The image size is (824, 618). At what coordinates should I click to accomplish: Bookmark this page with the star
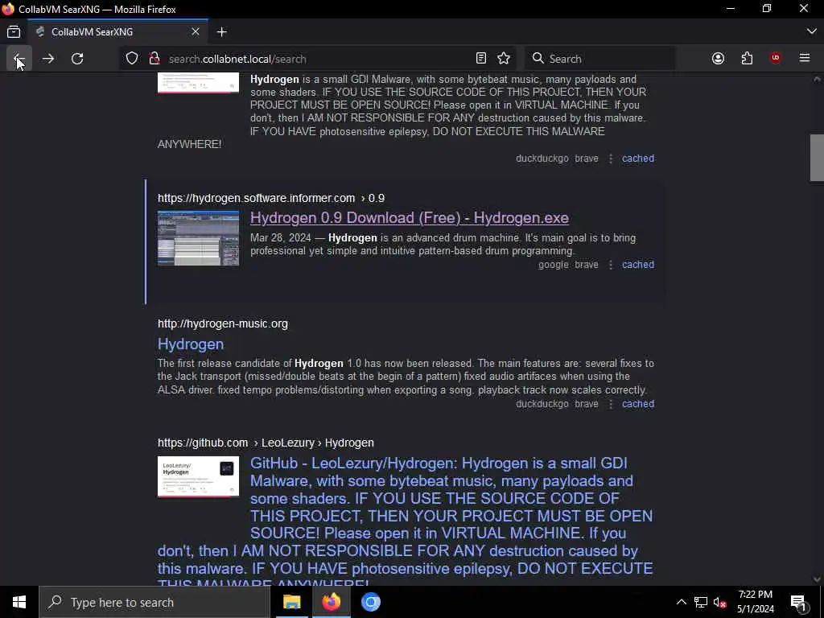click(504, 58)
